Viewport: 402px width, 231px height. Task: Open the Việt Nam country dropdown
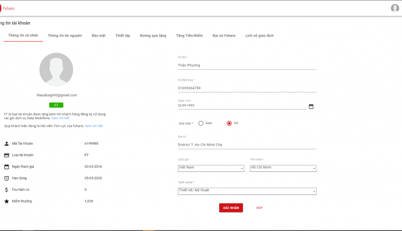(x=211, y=168)
